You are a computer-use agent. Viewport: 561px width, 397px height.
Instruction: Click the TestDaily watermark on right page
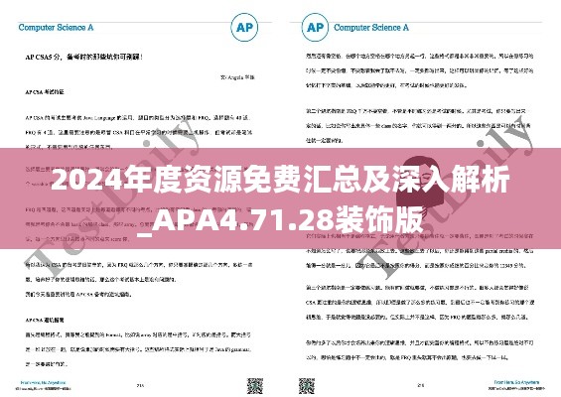(444, 200)
